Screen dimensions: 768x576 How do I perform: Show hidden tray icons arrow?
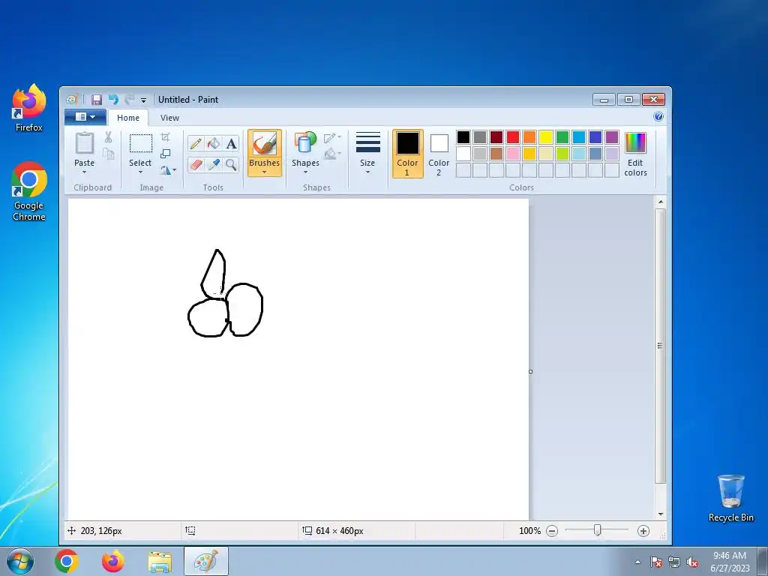point(637,562)
